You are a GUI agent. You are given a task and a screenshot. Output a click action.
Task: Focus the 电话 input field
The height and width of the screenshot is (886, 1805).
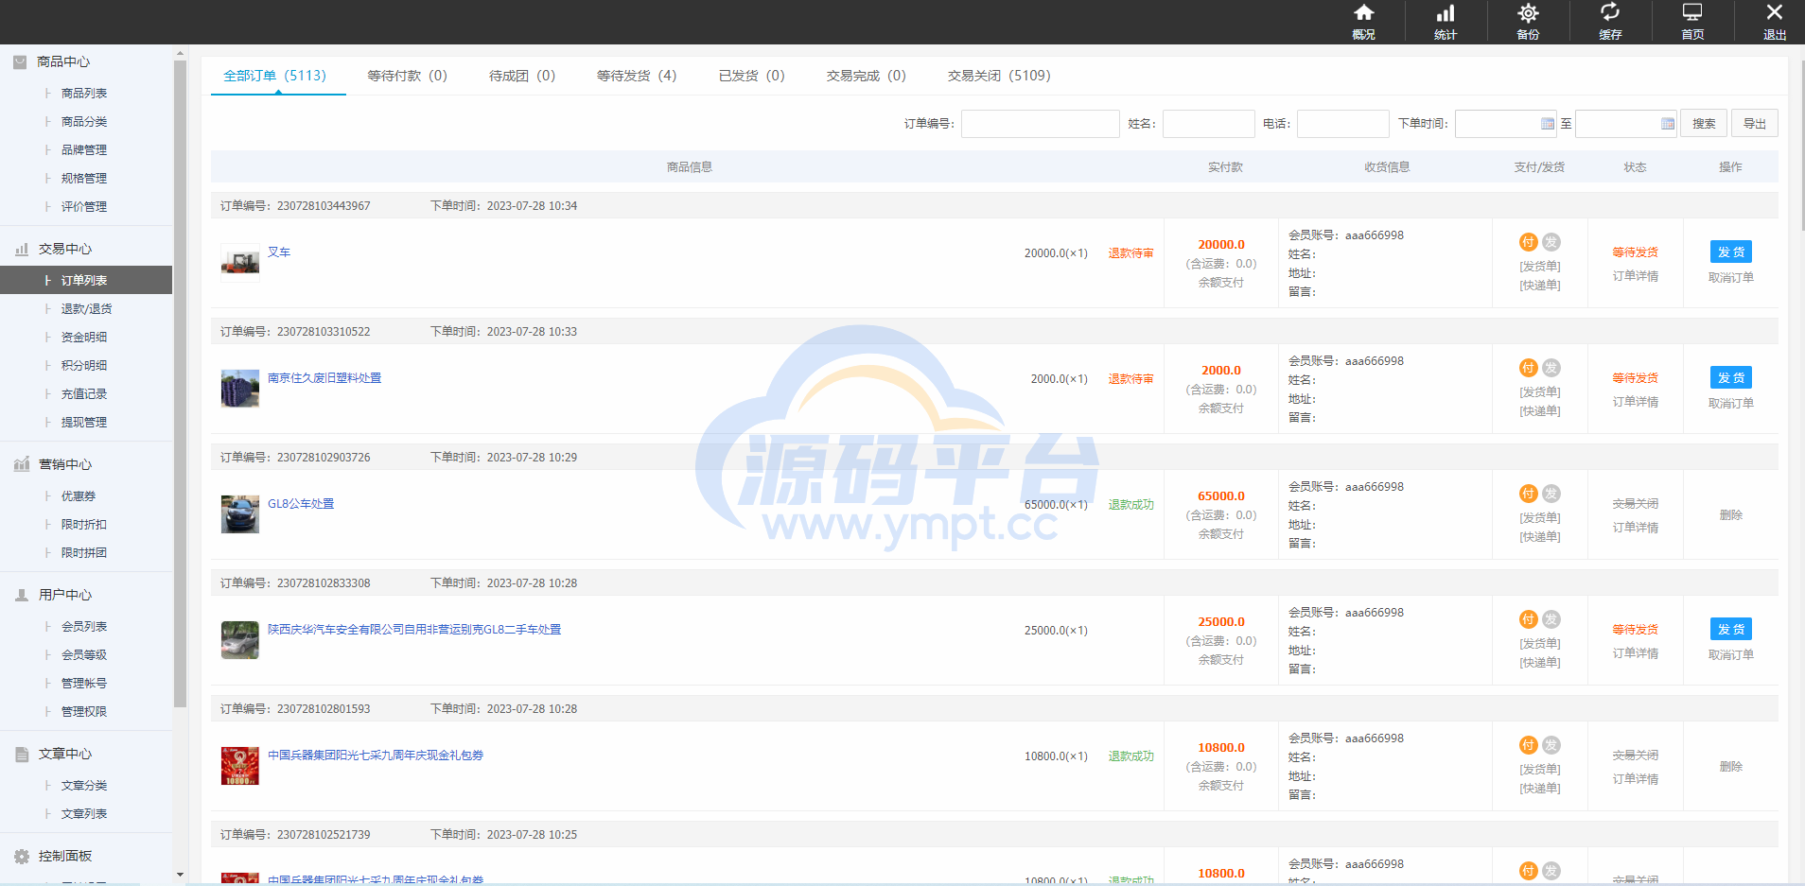(x=1343, y=124)
